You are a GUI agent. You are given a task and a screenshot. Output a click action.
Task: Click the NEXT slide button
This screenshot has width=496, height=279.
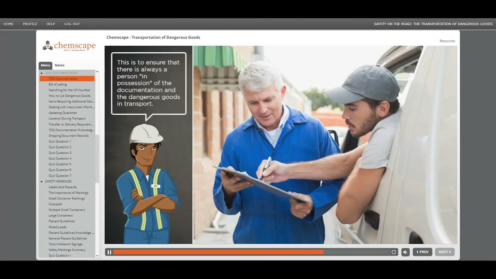(x=444, y=252)
